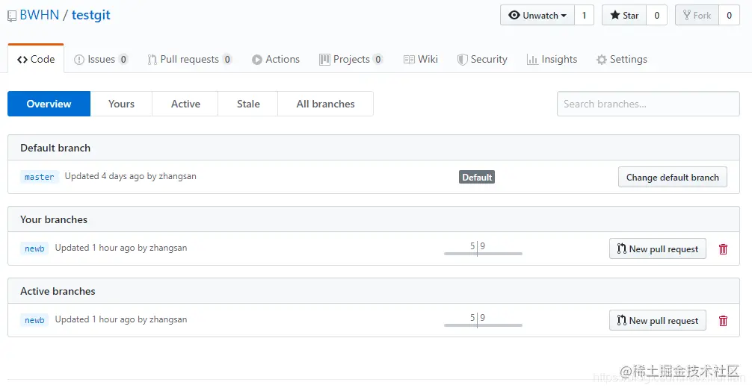Focus the Search branches input field
The width and height of the screenshot is (752, 391).
pos(648,104)
